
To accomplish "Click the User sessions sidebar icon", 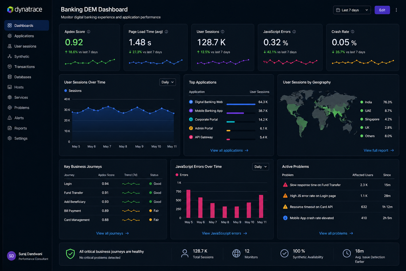I will click(10, 46).
